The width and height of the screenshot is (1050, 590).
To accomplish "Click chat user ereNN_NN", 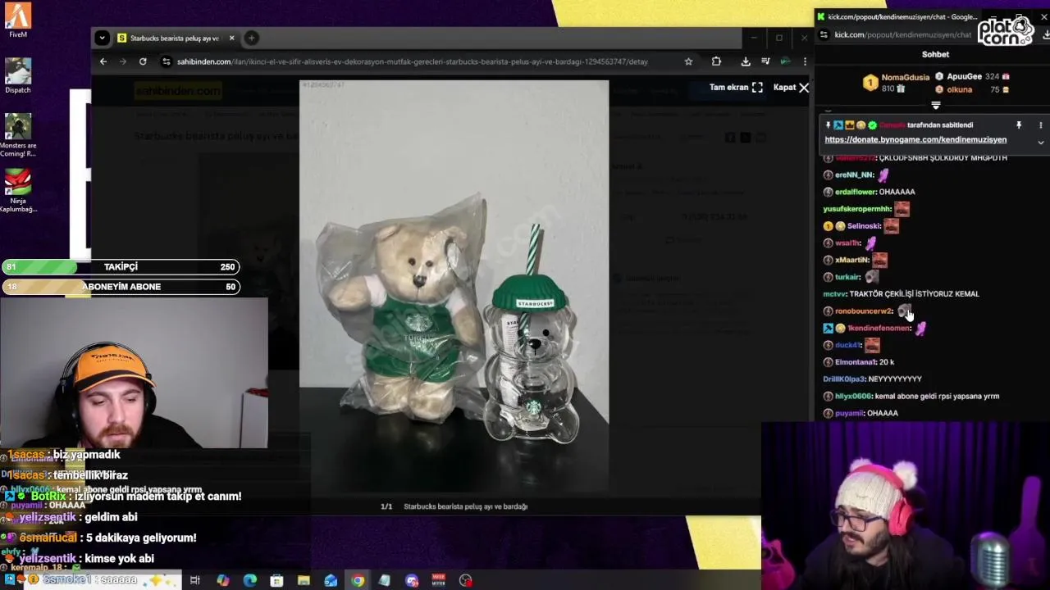I will pos(854,175).
